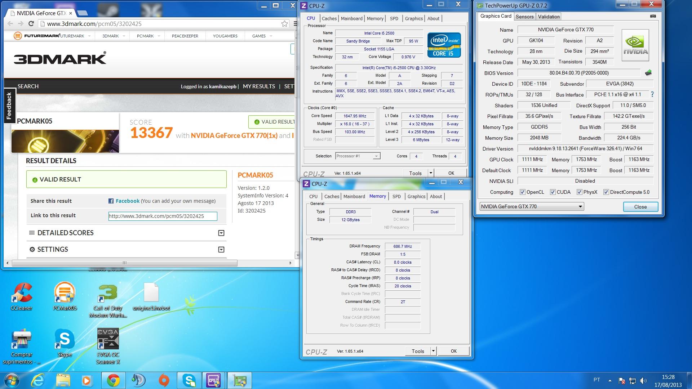Click the BIOS save chip icon in GPU-Z
The image size is (692, 389).
[648, 73]
